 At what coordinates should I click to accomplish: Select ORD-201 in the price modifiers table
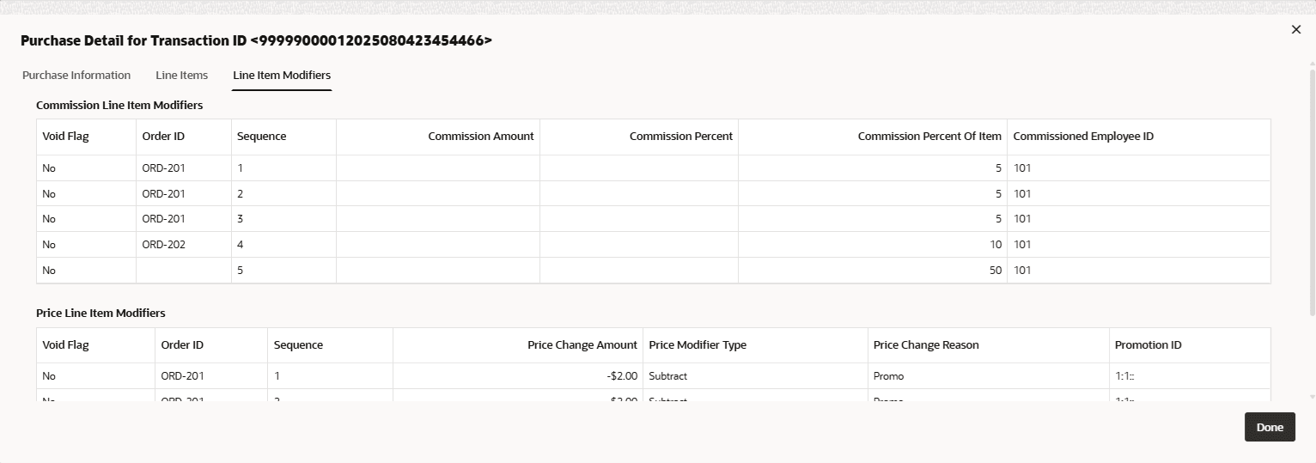182,375
